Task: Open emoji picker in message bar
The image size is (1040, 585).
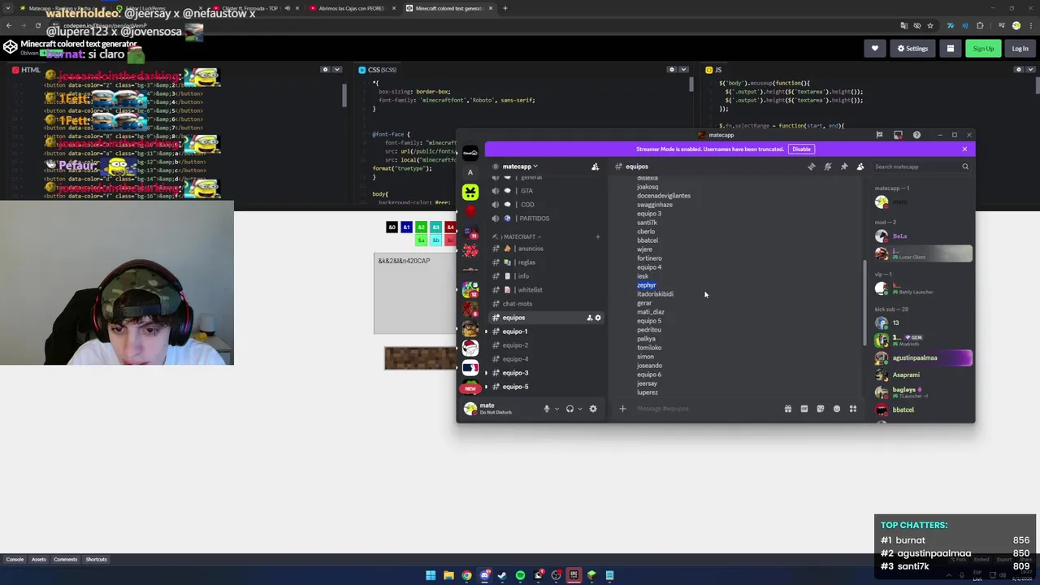Action: point(836,409)
